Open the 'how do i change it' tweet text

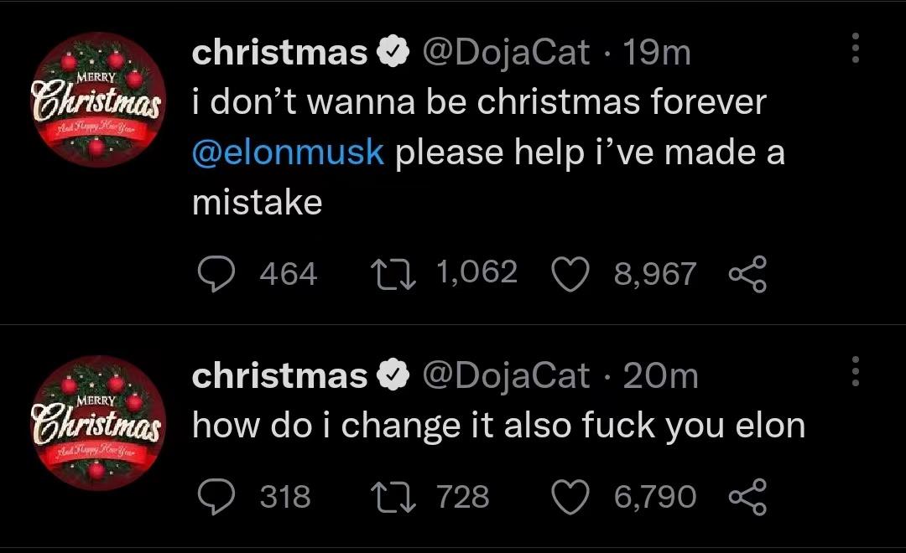(x=498, y=426)
